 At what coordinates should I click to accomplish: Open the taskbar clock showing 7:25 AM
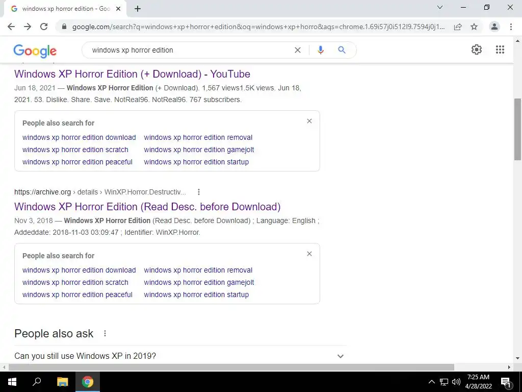478,382
